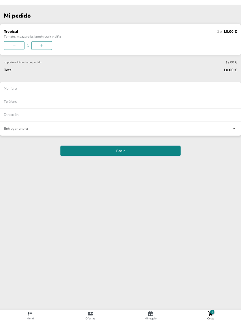Select the Dirección input field
The image size is (241, 322).
120,115
